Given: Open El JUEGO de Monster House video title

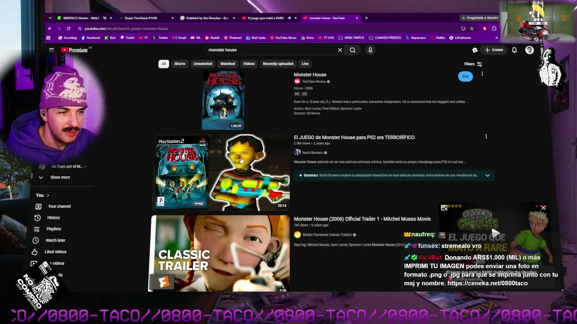Looking at the screenshot, I should tap(354, 137).
